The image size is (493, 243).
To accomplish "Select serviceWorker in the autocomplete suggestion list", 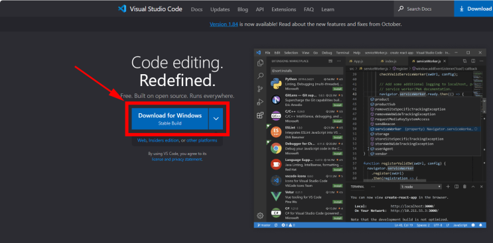I will (425, 129).
